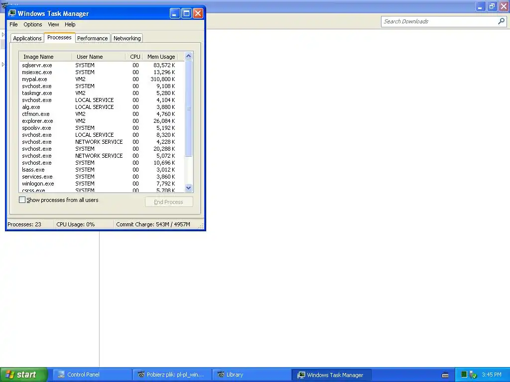This screenshot has width=510, height=382.
Task: Click the 83,572 K memory value
Action: click(164, 65)
